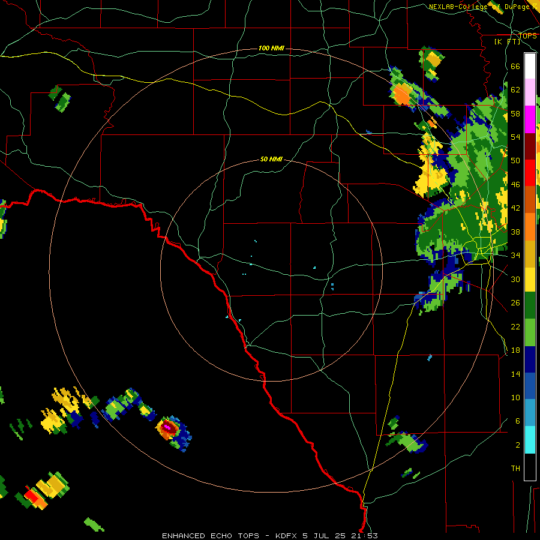Screen dimensions: 540x540
Task: Click the '30' legend value
Action: pyautogui.click(x=515, y=279)
